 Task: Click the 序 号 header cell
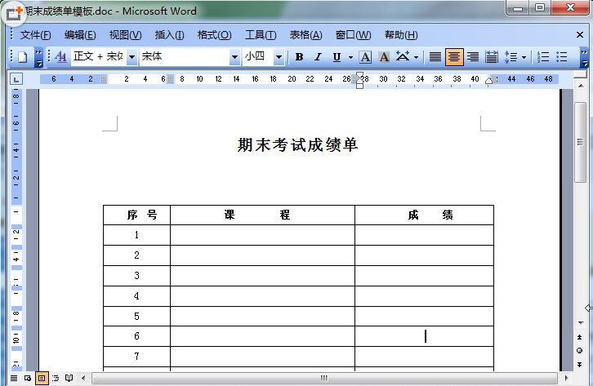137,215
